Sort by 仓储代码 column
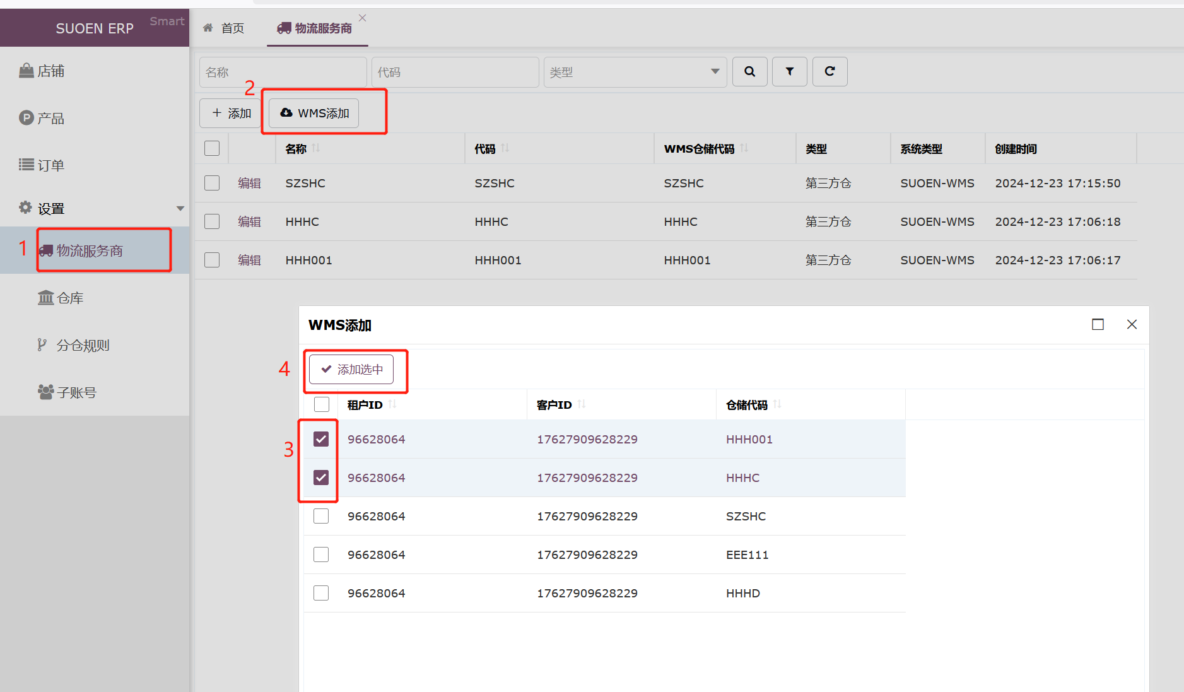1184x692 pixels. tap(777, 404)
